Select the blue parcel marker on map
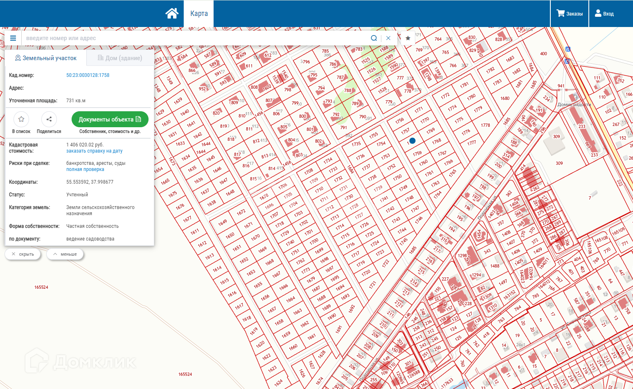Image resolution: width=633 pixels, height=389 pixels. 412,141
